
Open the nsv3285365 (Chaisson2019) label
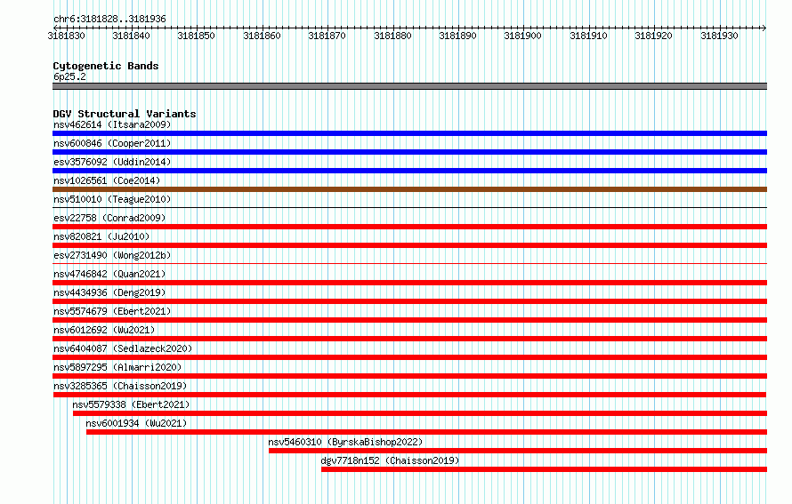click(x=120, y=386)
